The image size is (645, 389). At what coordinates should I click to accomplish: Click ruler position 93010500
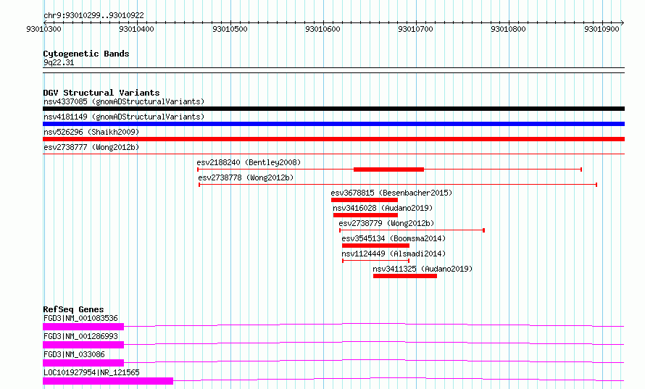click(230, 29)
